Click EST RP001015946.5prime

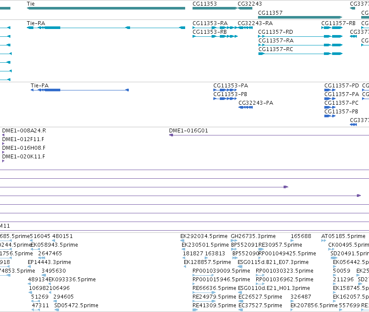pyautogui.click(x=221, y=280)
